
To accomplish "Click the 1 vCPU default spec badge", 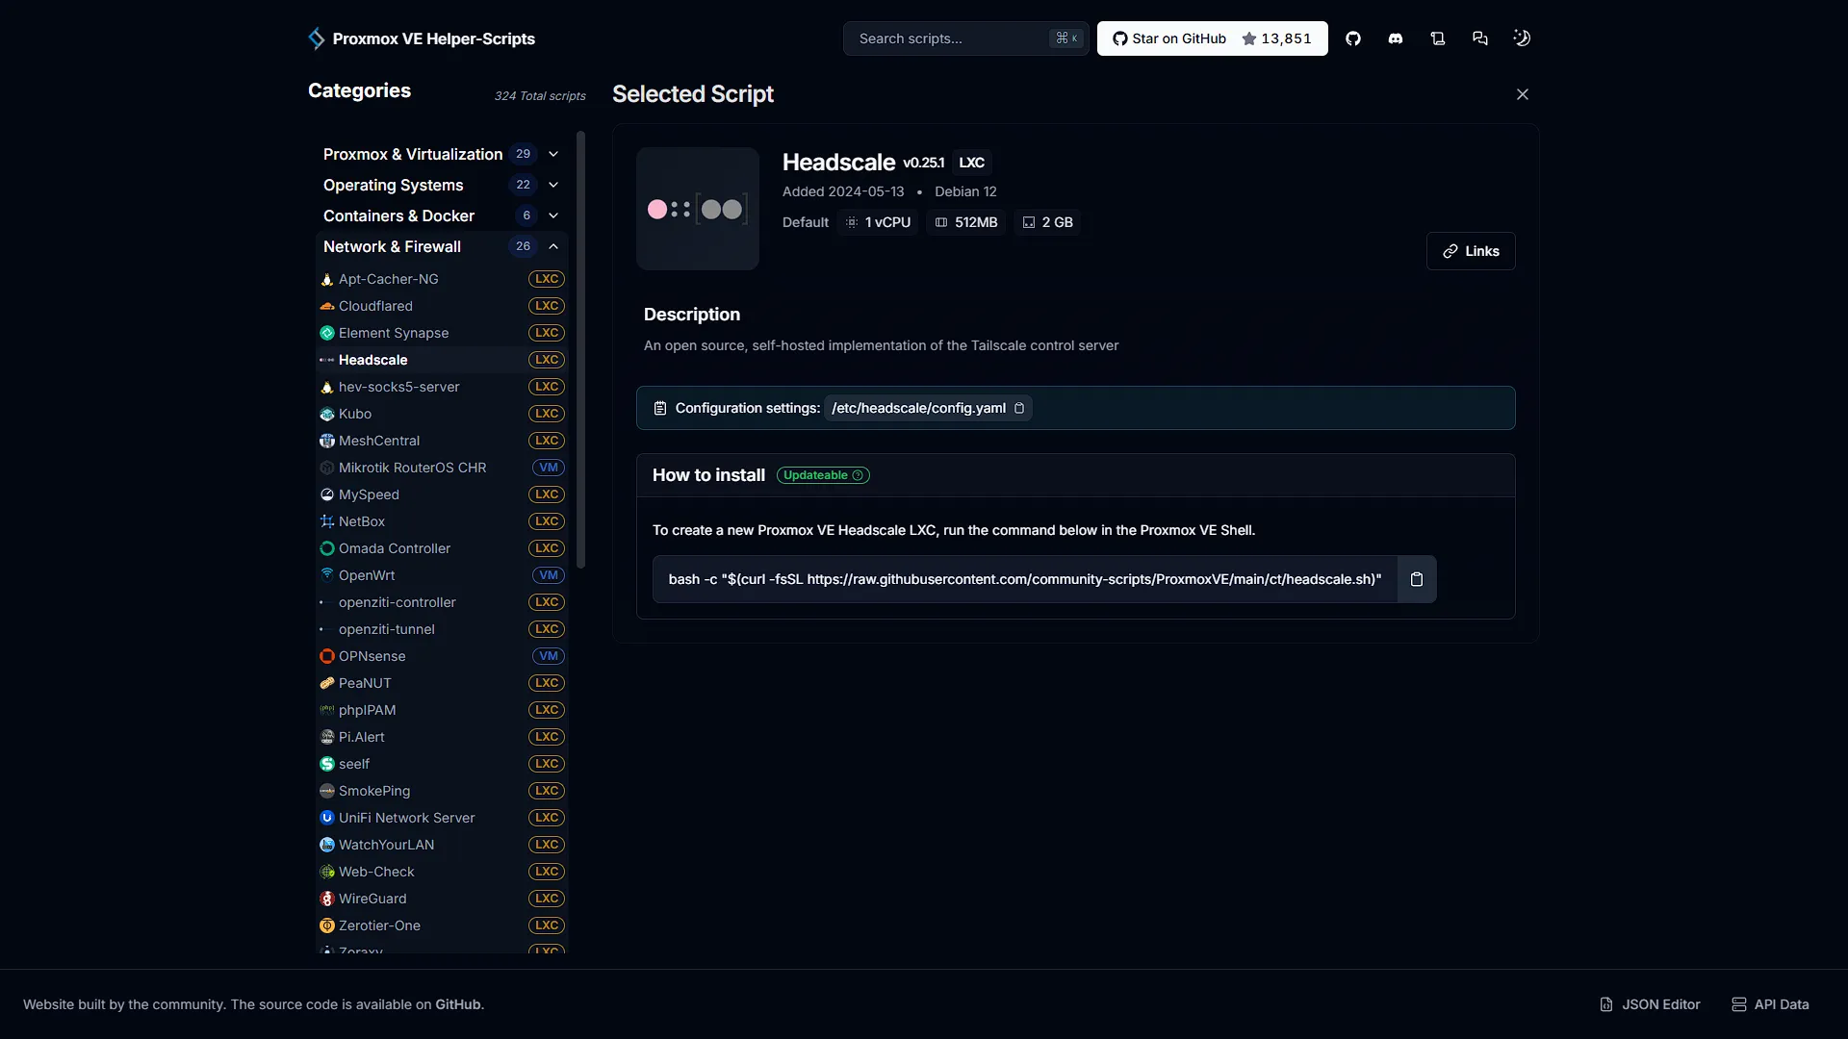I will [878, 222].
